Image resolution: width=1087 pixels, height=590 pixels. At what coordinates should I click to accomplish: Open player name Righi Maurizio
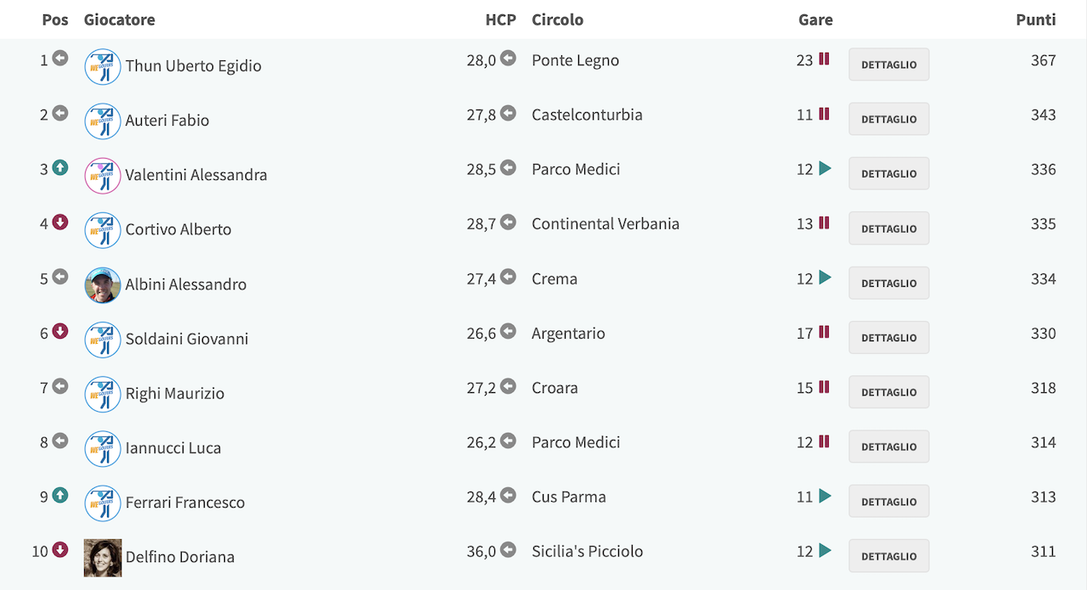tap(175, 393)
